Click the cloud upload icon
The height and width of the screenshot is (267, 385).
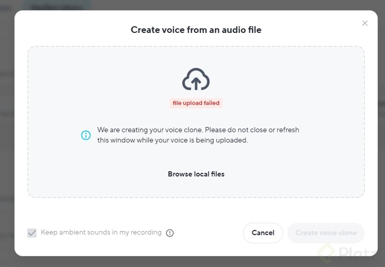(196, 80)
